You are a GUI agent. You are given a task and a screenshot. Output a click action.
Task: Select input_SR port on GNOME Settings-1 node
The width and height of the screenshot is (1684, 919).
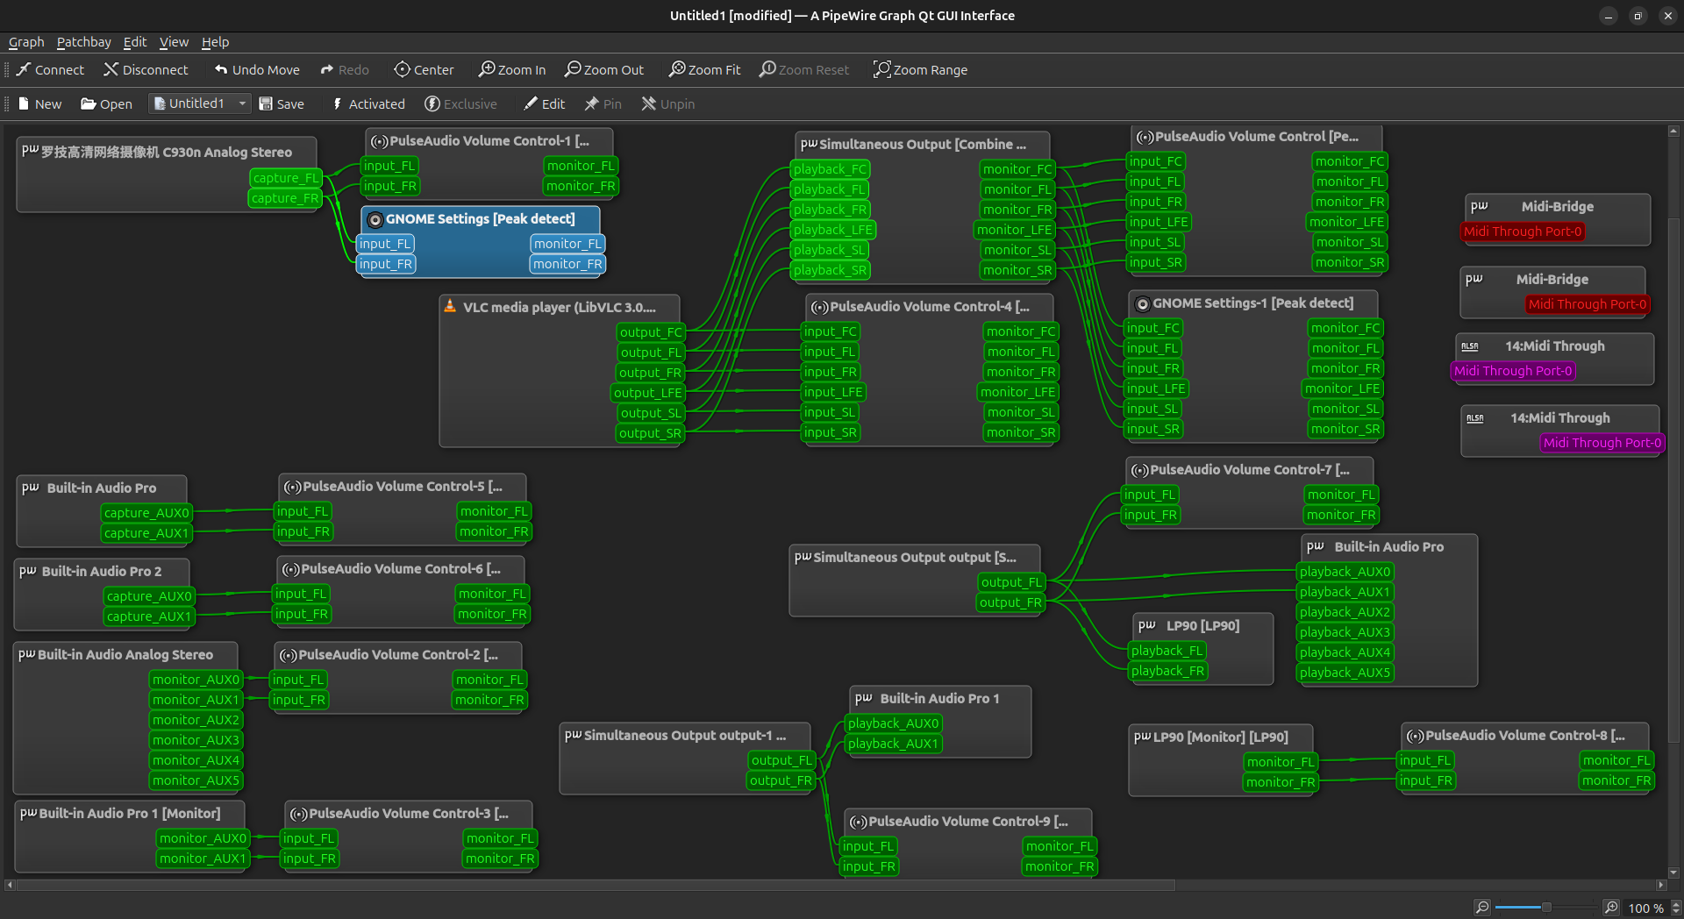[x=1152, y=429]
